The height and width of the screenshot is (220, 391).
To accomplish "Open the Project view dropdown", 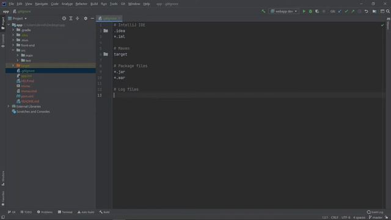I will click(x=17, y=18).
